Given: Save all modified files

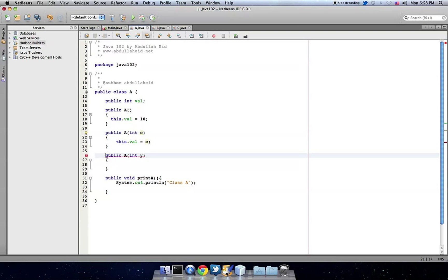Looking at the screenshot, I should 37,17.
